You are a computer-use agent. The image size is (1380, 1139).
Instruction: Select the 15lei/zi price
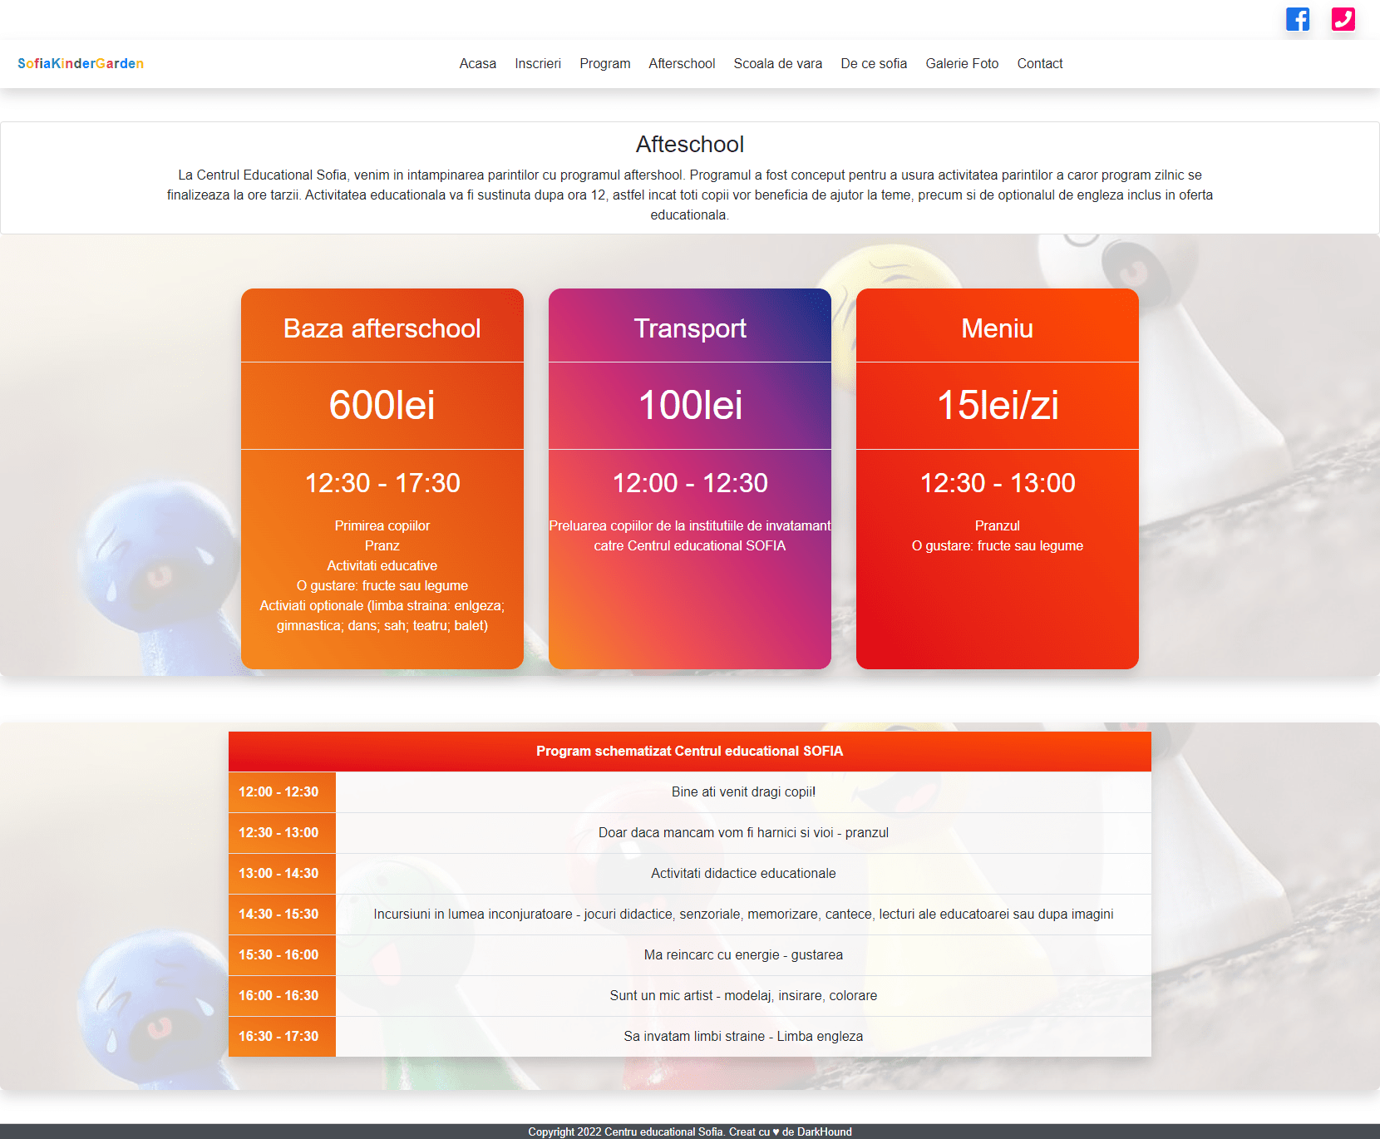998,405
